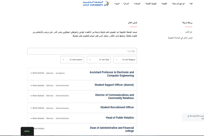Click the AR language flag widget
This screenshot has width=204, height=136.
27,131
